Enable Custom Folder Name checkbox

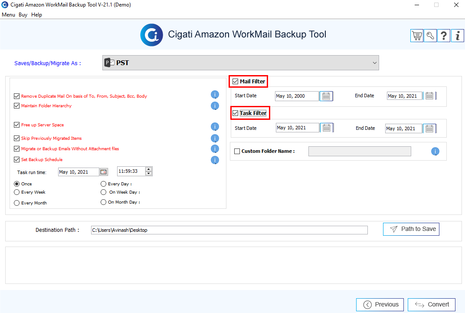[237, 152]
